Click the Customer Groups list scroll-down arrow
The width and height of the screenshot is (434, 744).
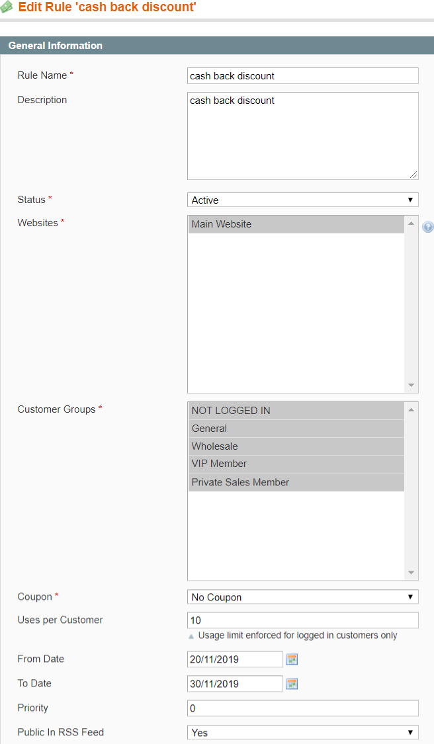412,573
